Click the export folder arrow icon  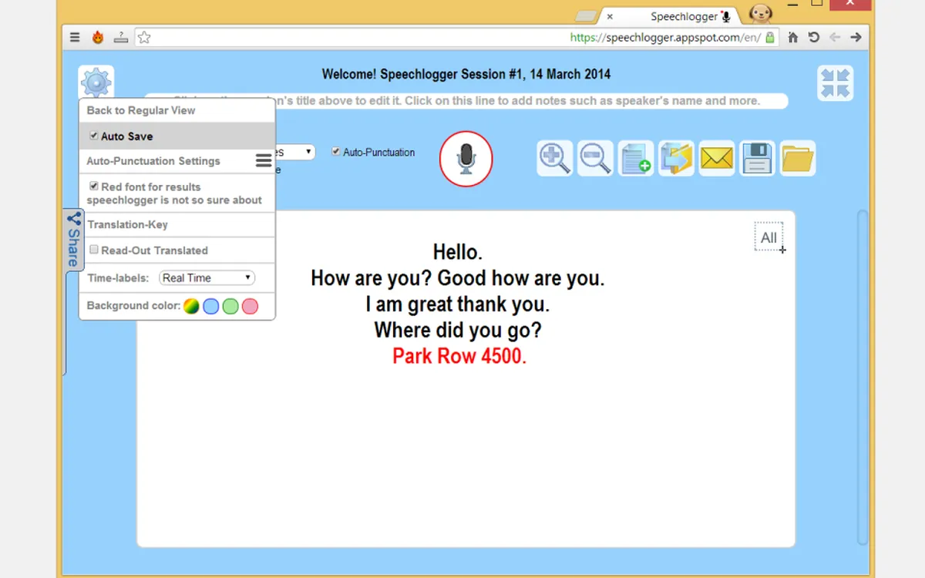click(x=676, y=159)
